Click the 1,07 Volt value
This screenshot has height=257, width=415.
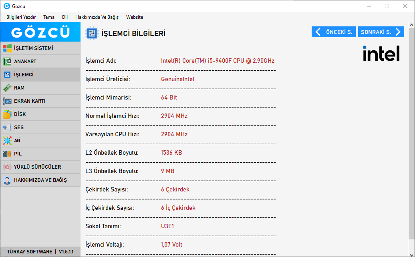point(171,245)
